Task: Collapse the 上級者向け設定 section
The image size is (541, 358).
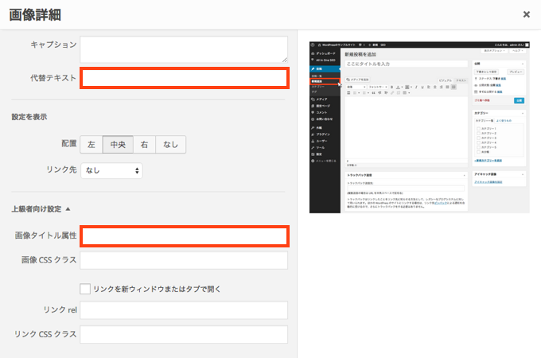Action: [x=41, y=209]
